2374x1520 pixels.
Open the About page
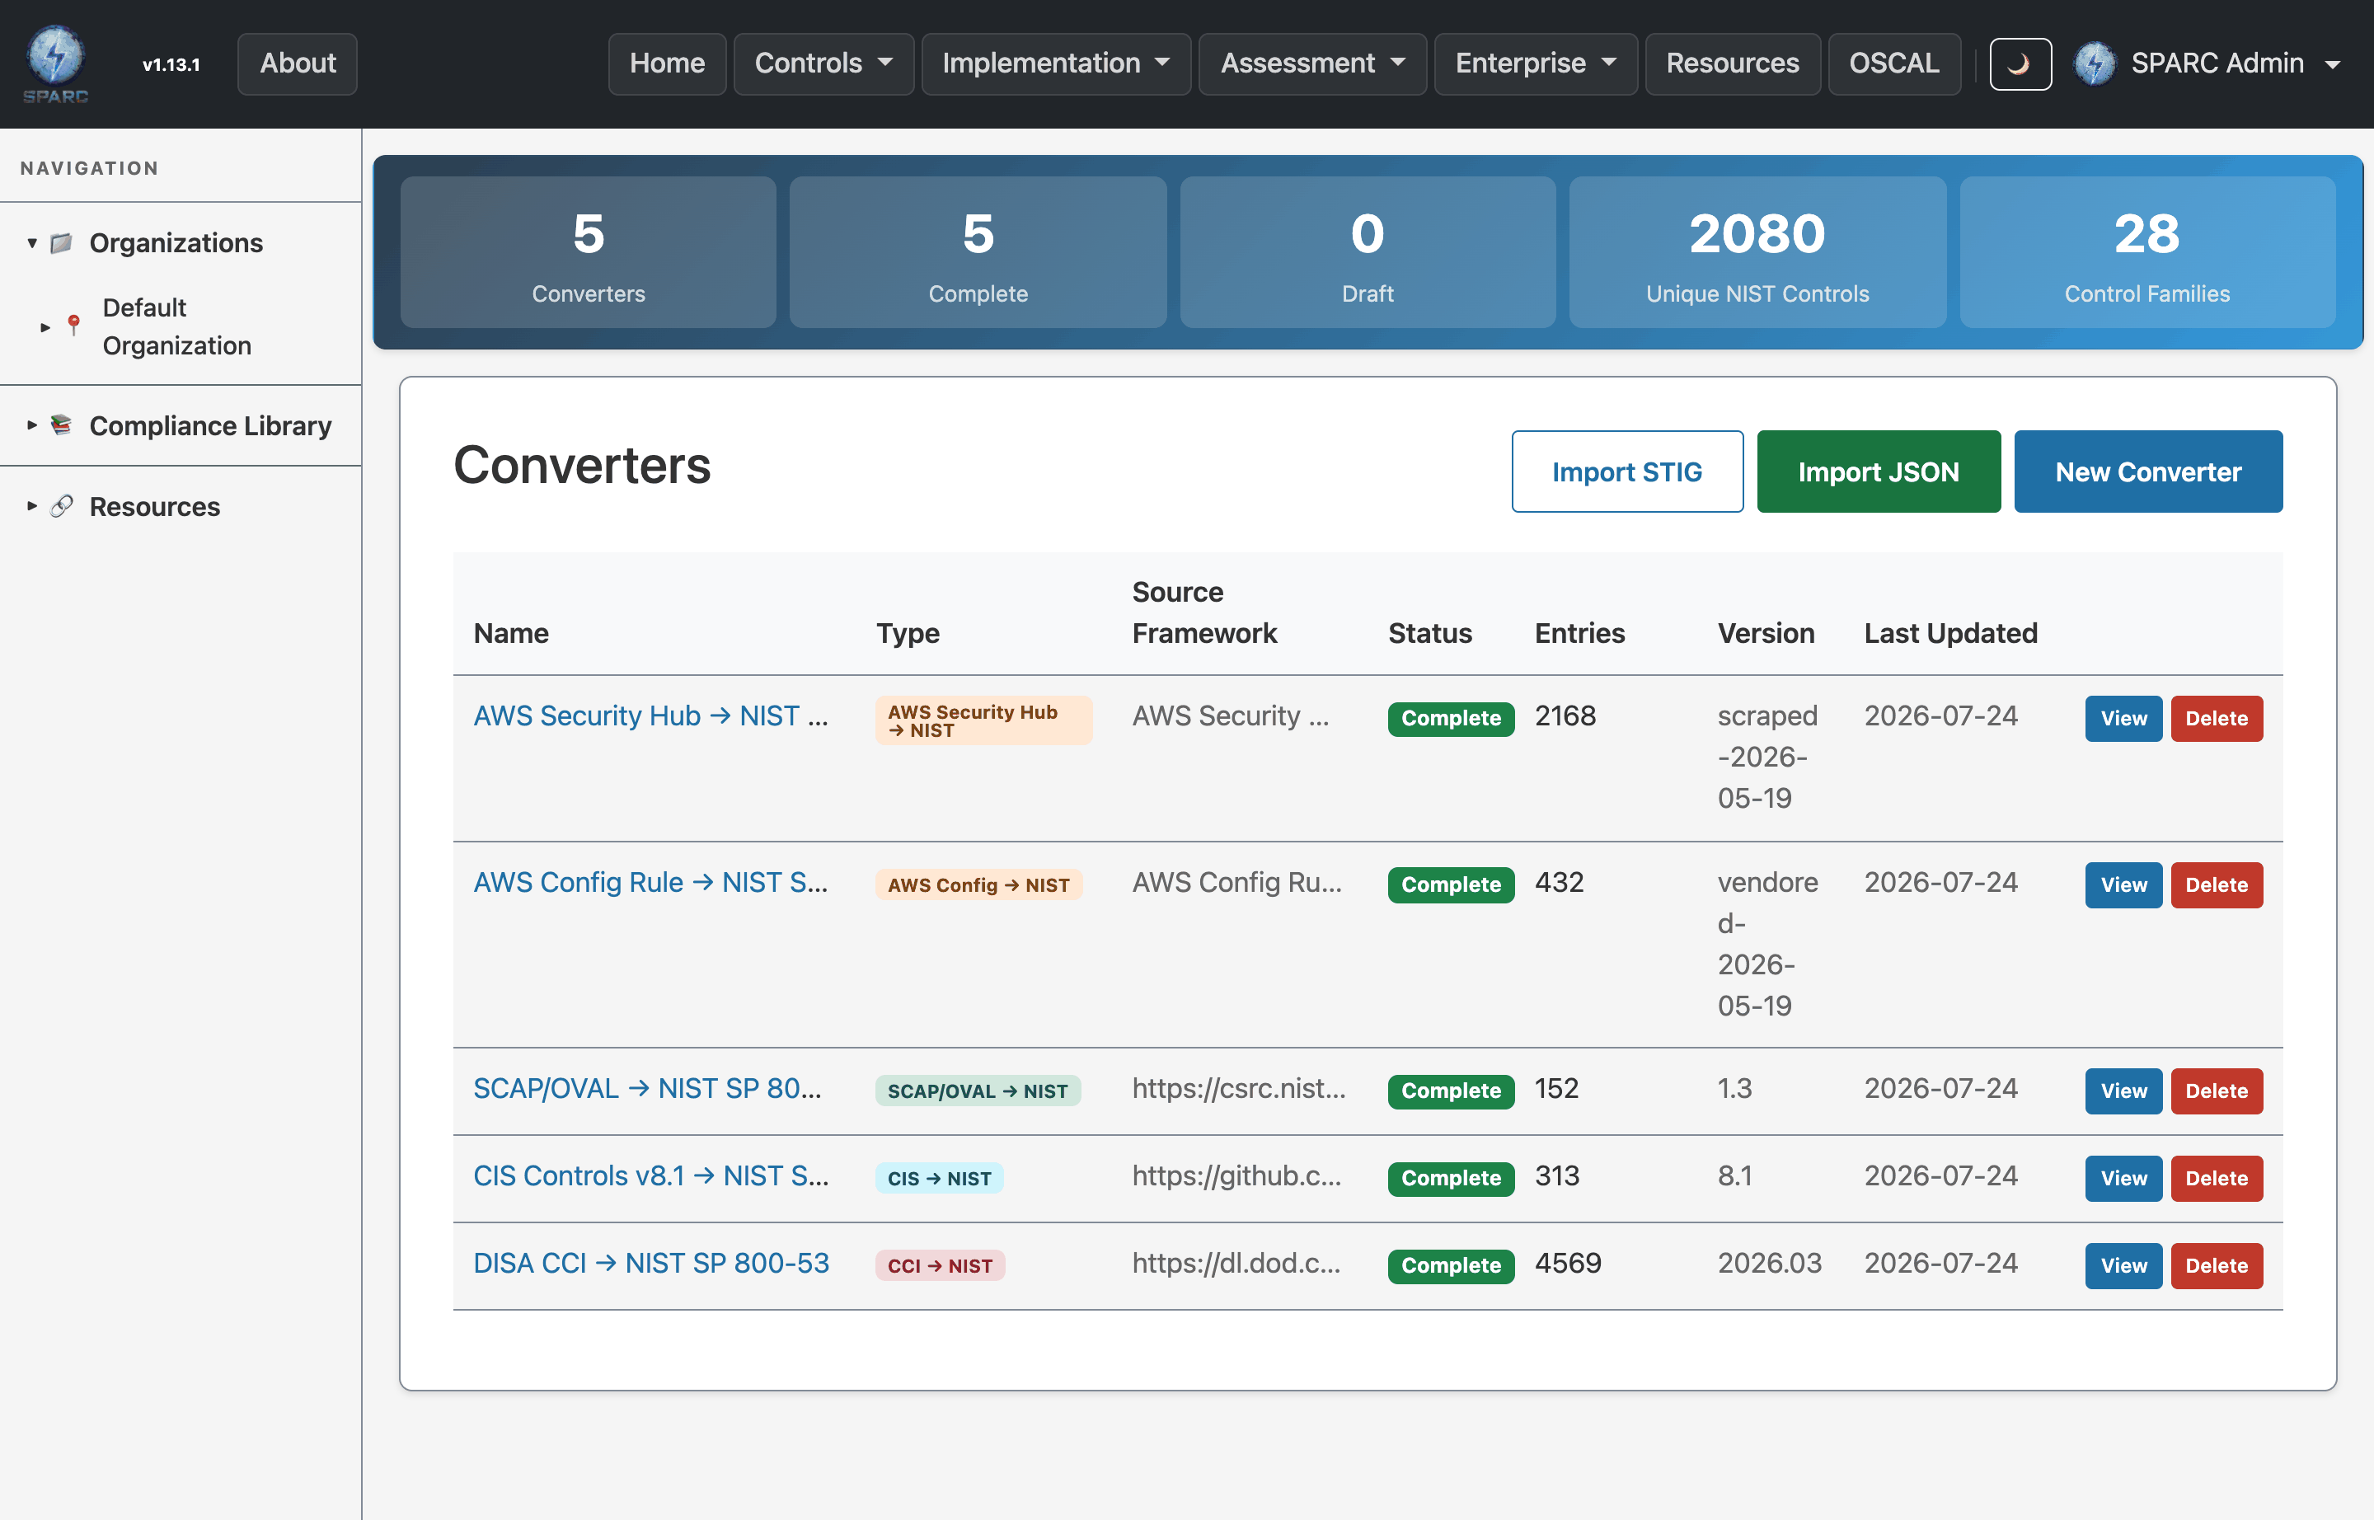pyautogui.click(x=297, y=64)
